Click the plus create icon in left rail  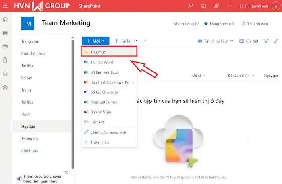[5, 87]
